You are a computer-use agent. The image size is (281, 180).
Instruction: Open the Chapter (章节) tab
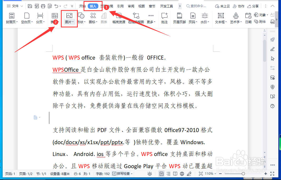pyautogui.click(x=152, y=6)
